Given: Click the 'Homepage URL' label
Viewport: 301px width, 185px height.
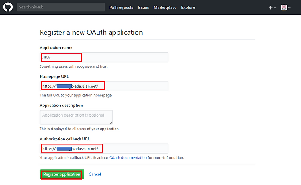Looking at the screenshot, I should (54, 76).
